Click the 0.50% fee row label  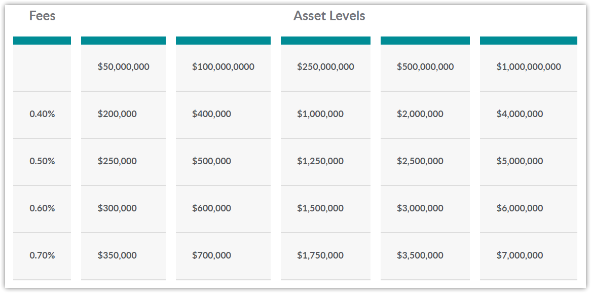(x=42, y=161)
